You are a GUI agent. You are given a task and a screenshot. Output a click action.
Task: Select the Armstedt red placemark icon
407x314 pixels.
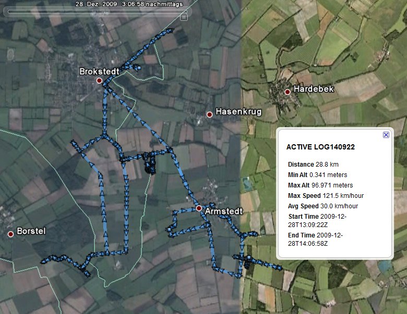[x=199, y=208]
